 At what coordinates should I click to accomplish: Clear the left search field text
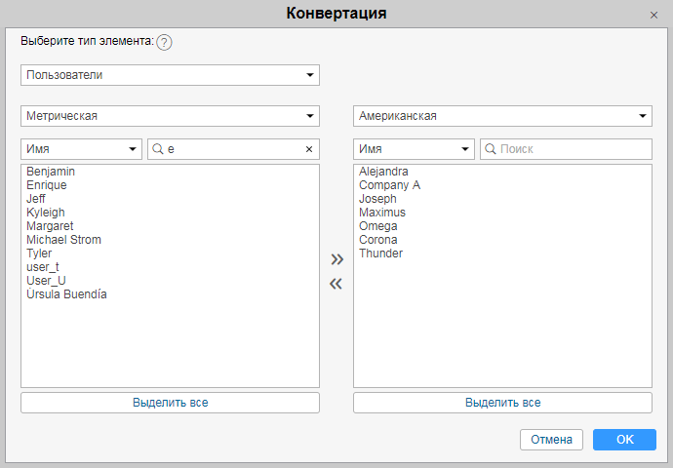point(309,149)
